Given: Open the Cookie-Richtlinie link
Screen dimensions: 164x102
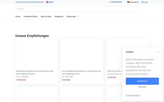Looking at the screenshot, I should coord(133,95).
